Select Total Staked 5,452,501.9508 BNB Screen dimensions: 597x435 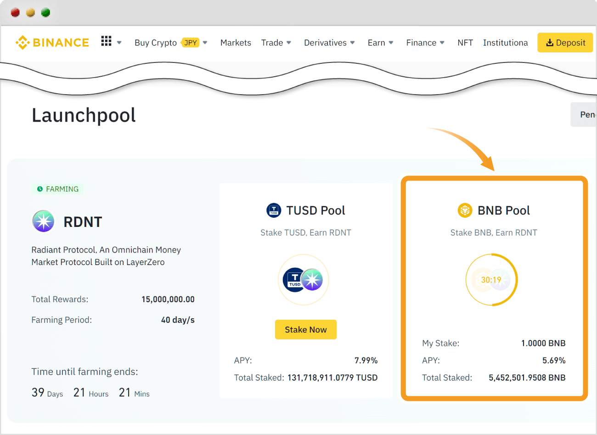click(x=527, y=378)
